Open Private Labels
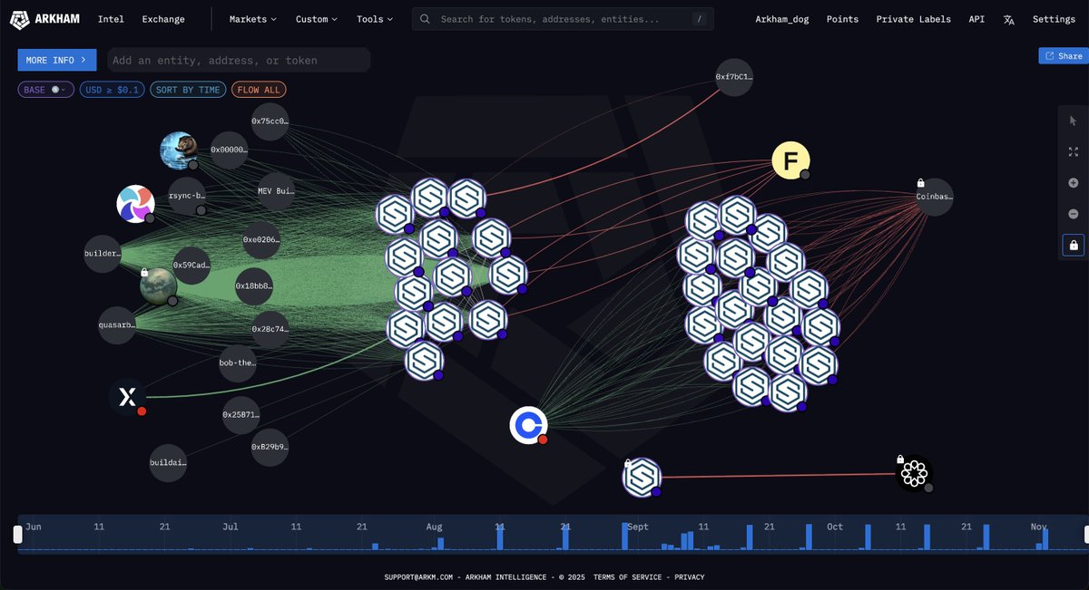The image size is (1089, 590). pyautogui.click(x=914, y=19)
